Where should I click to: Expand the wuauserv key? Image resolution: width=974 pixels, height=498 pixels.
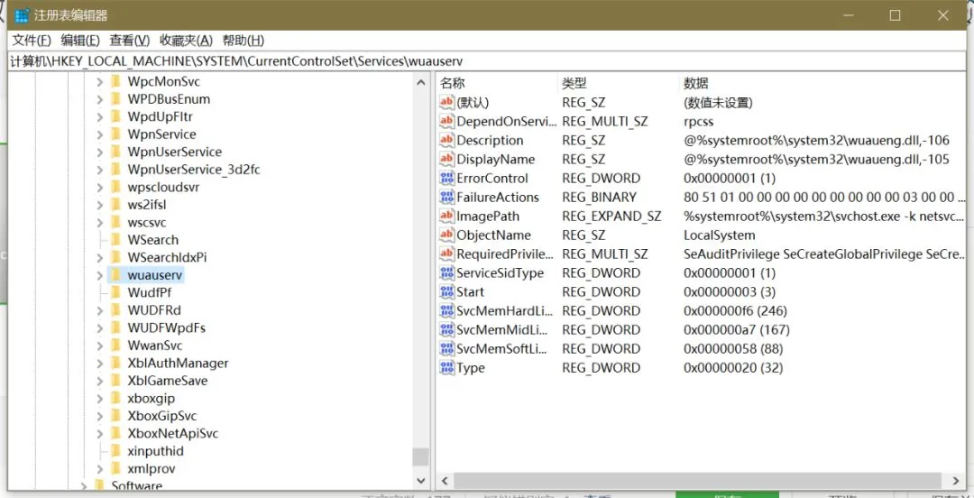point(100,275)
